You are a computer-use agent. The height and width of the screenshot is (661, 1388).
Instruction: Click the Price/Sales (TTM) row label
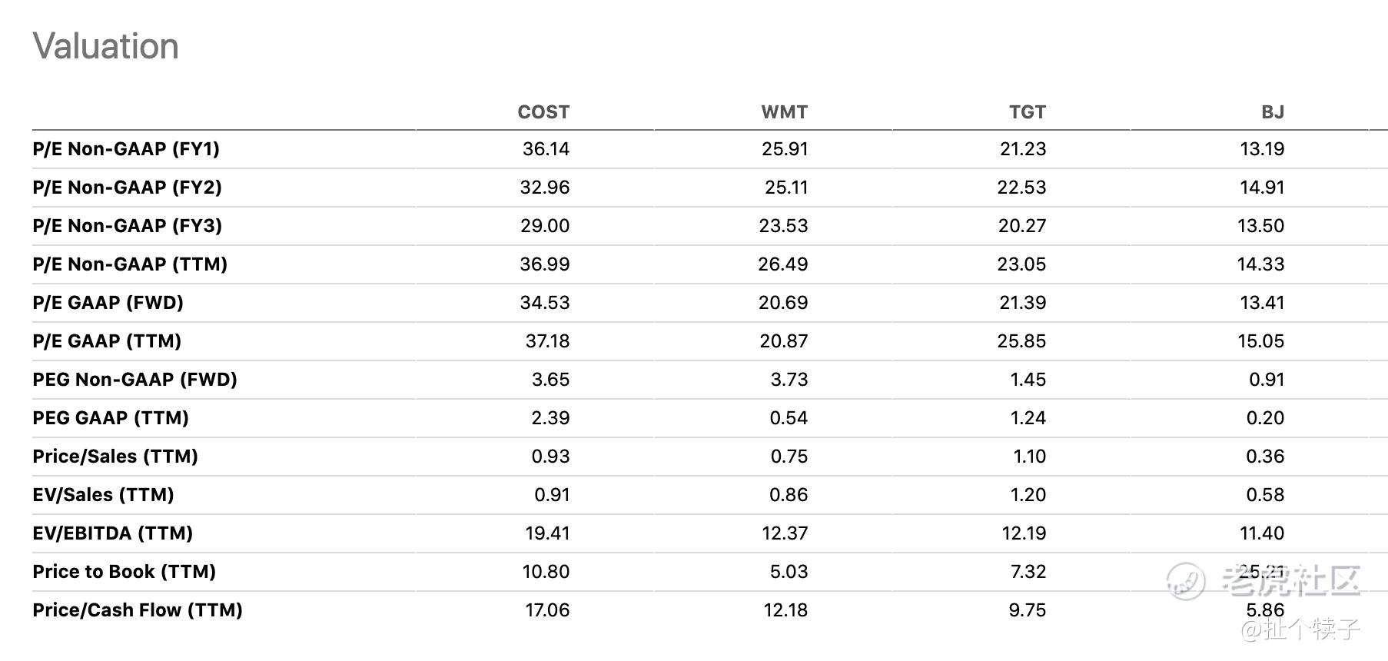click(x=115, y=457)
